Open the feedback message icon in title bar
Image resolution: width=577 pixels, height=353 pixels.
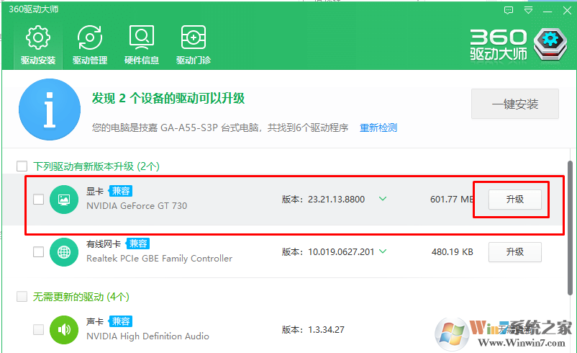pyautogui.click(x=509, y=11)
